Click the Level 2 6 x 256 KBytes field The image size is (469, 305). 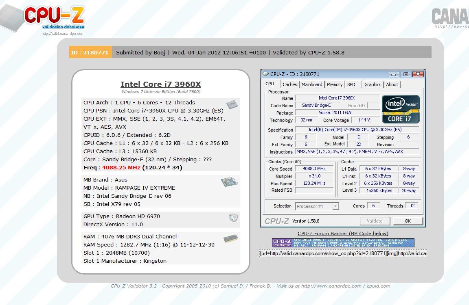[379, 183]
